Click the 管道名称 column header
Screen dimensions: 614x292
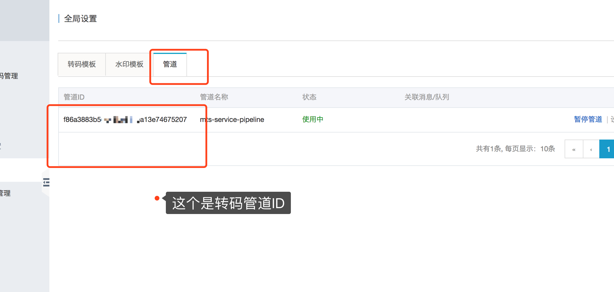coord(214,97)
